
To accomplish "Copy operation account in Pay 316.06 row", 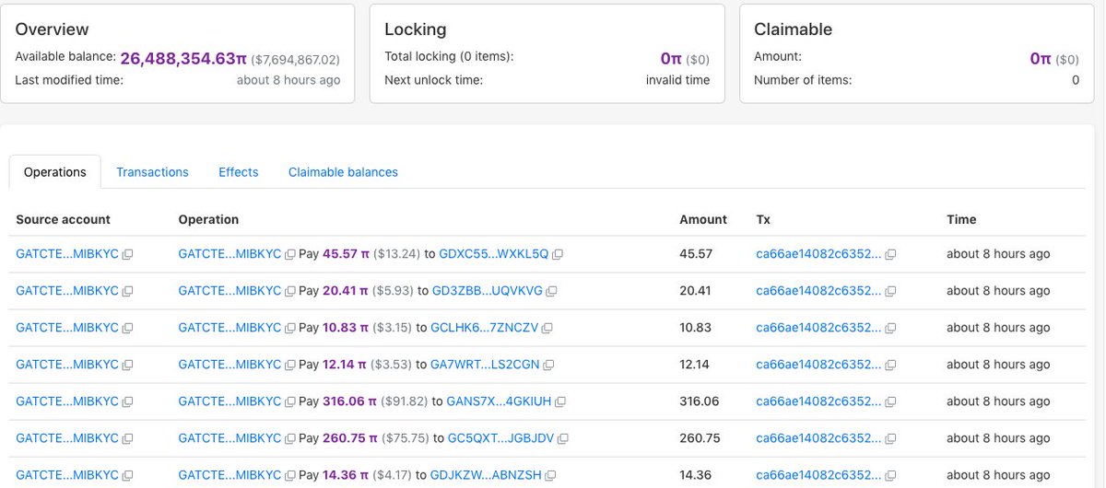I will (x=290, y=401).
